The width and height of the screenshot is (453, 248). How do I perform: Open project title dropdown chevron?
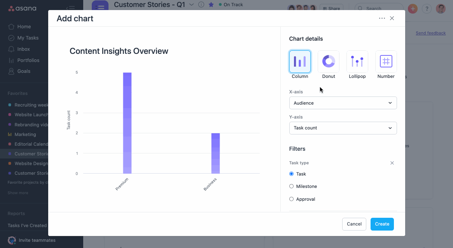tap(191, 5)
